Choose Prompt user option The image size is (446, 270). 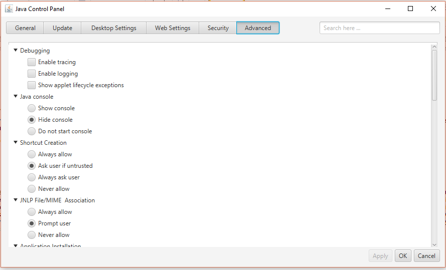point(32,223)
